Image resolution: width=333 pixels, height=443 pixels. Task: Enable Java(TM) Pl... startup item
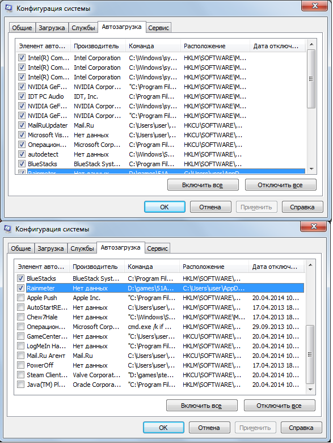click(x=20, y=385)
